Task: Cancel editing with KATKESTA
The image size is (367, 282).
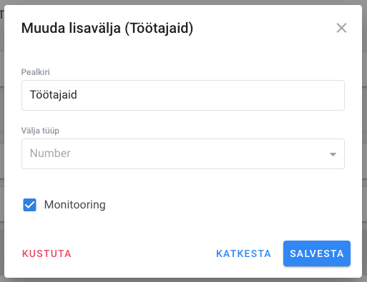Action: click(x=243, y=253)
